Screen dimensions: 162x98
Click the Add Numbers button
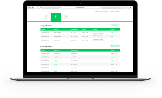tap(115, 26)
